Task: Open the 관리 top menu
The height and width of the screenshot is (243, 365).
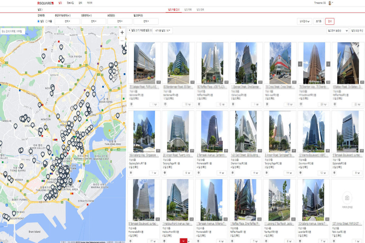Action: (x=80, y=3)
